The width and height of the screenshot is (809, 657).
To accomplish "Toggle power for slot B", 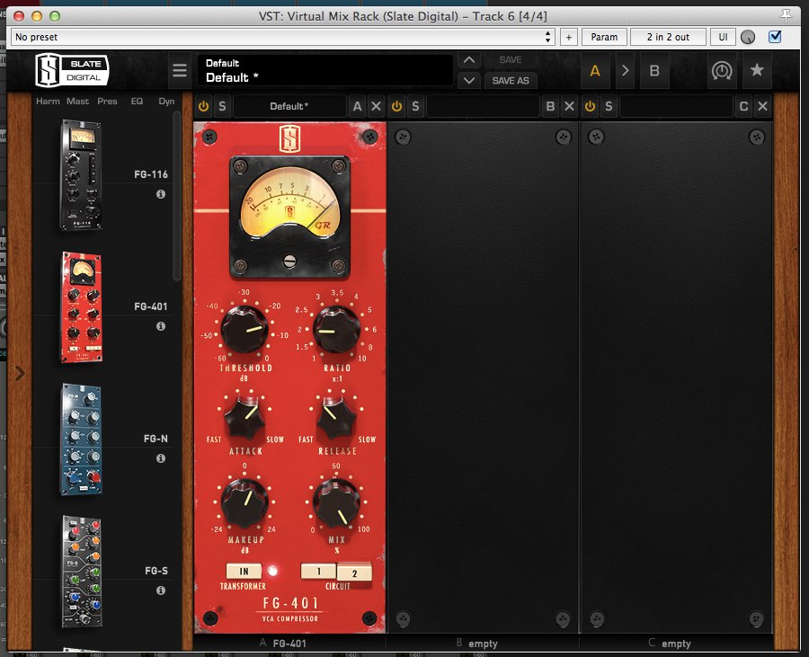I will [x=396, y=106].
